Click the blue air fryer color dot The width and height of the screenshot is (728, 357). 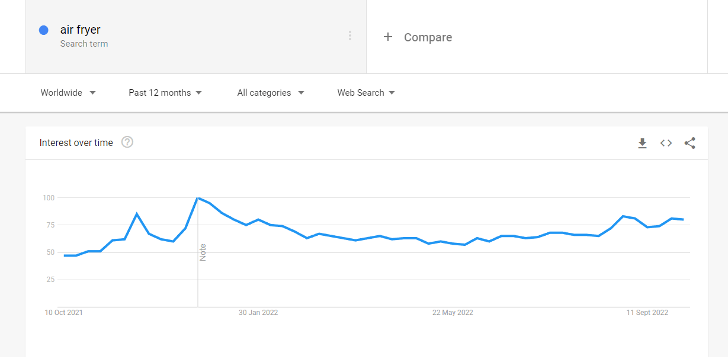tap(43, 30)
